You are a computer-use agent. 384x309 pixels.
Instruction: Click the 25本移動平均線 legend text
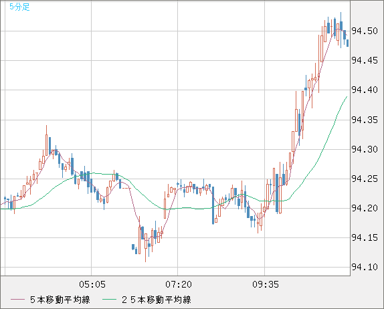tap(157, 300)
